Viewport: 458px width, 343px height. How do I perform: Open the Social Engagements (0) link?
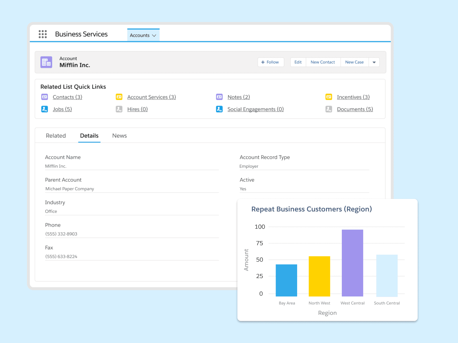(x=256, y=109)
